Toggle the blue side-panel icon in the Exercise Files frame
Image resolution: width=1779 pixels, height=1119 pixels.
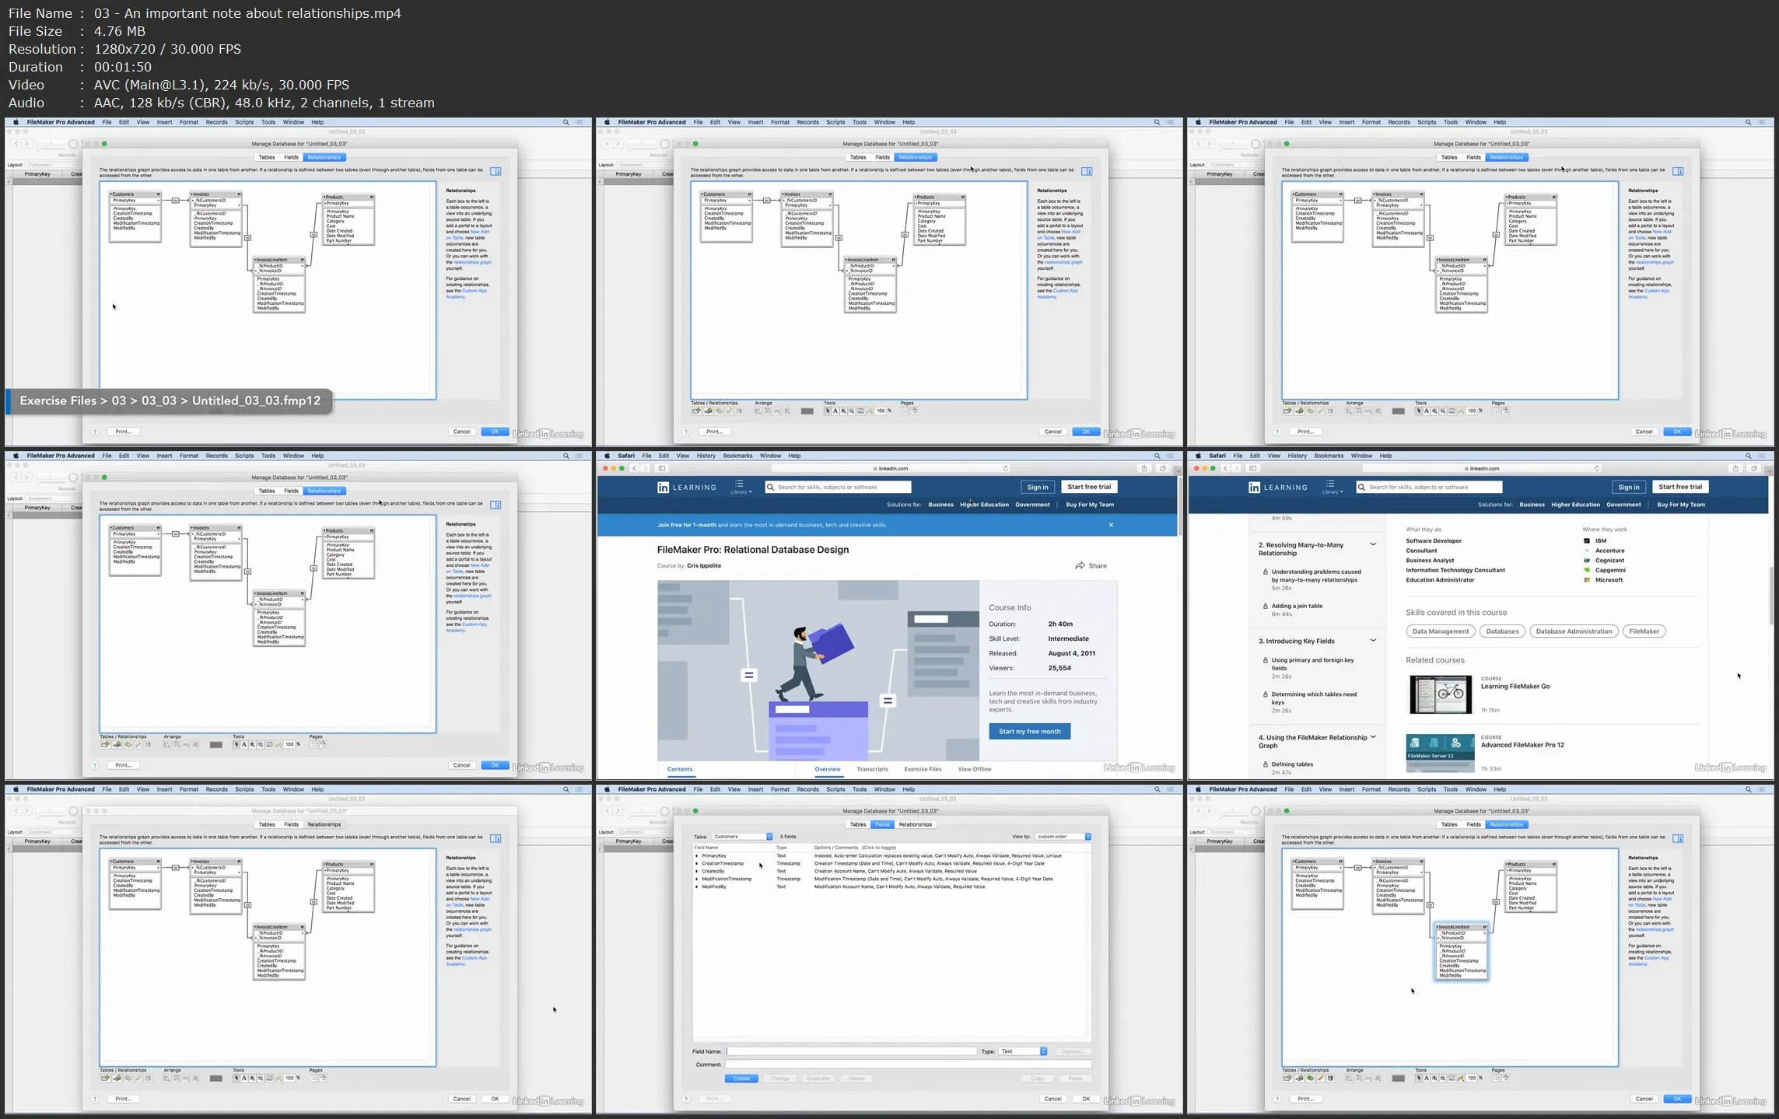click(x=496, y=171)
